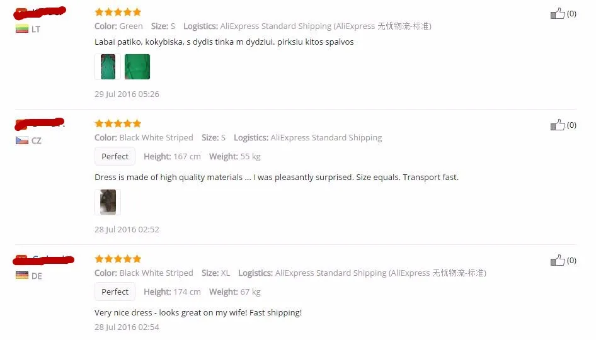Screen dimensions: 596x340
Task: Select the Perfect fit tag in DE review
Action: (x=115, y=292)
